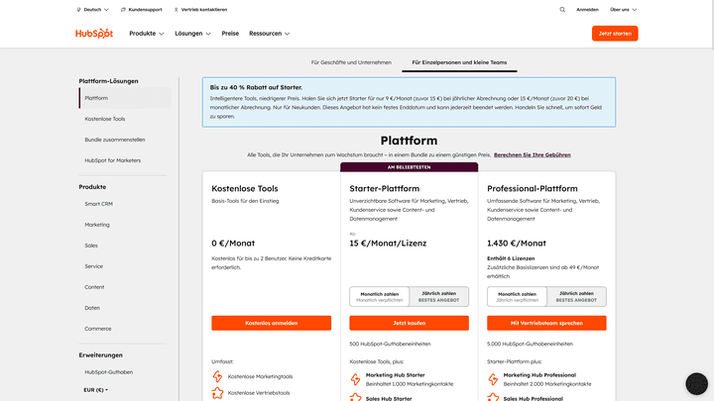Open the chat widget bubble
The image size is (714, 401).
697,384
